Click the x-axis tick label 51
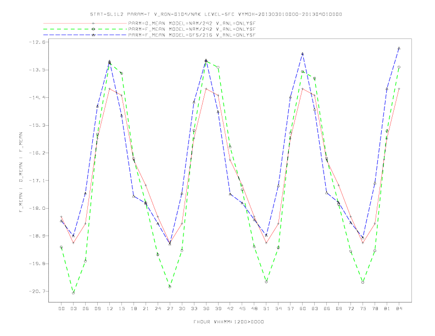This screenshot has height=336, width=435. 266,309
